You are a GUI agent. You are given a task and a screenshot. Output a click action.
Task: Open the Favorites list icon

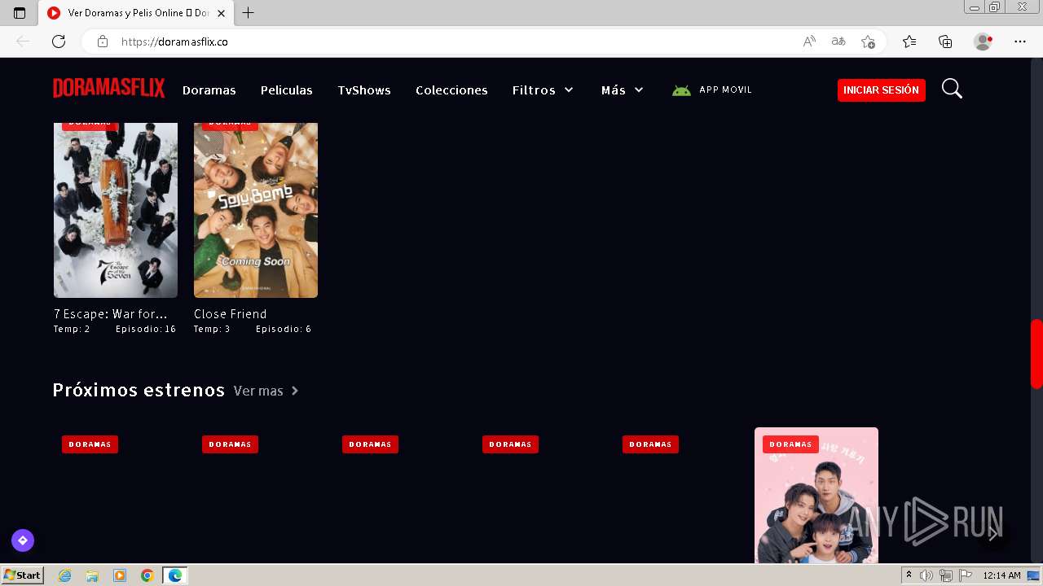point(909,42)
